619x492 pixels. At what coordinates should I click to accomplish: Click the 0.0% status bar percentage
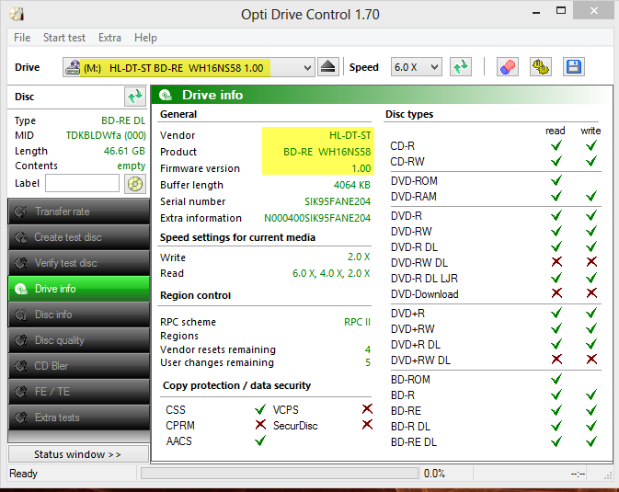pos(434,474)
